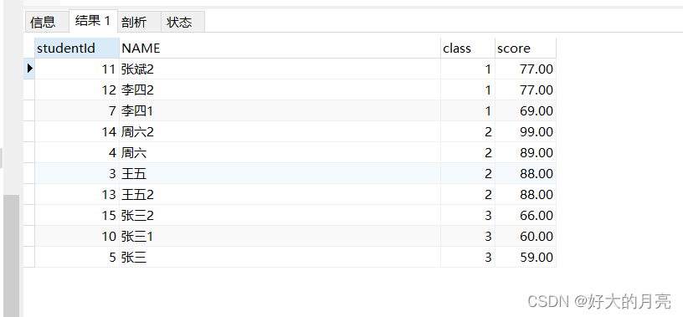Select the name cell 王五2

[280, 194]
